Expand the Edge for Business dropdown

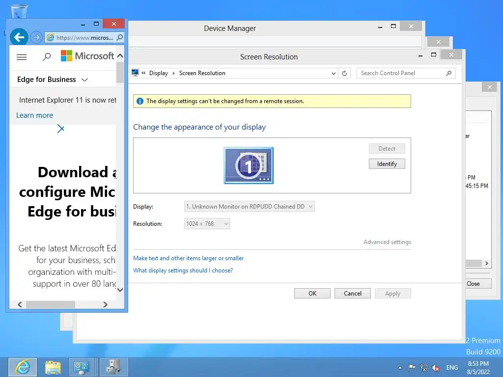84,80
